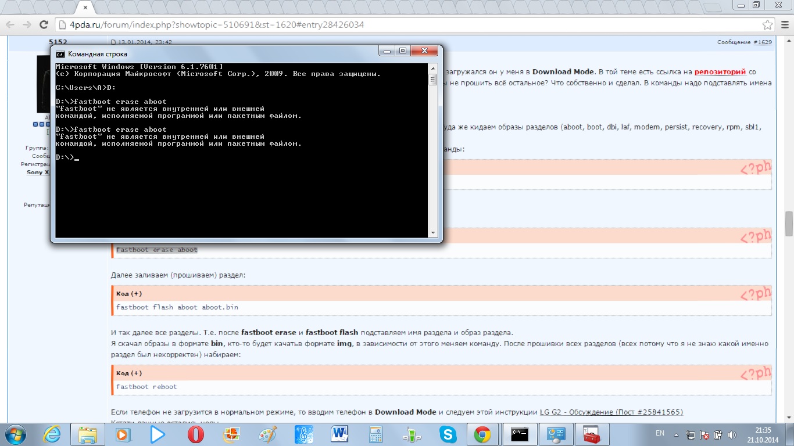The image size is (794, 446).
Task: Click the post date '13.01.2014, 23:42'
Action: (145, 42)
